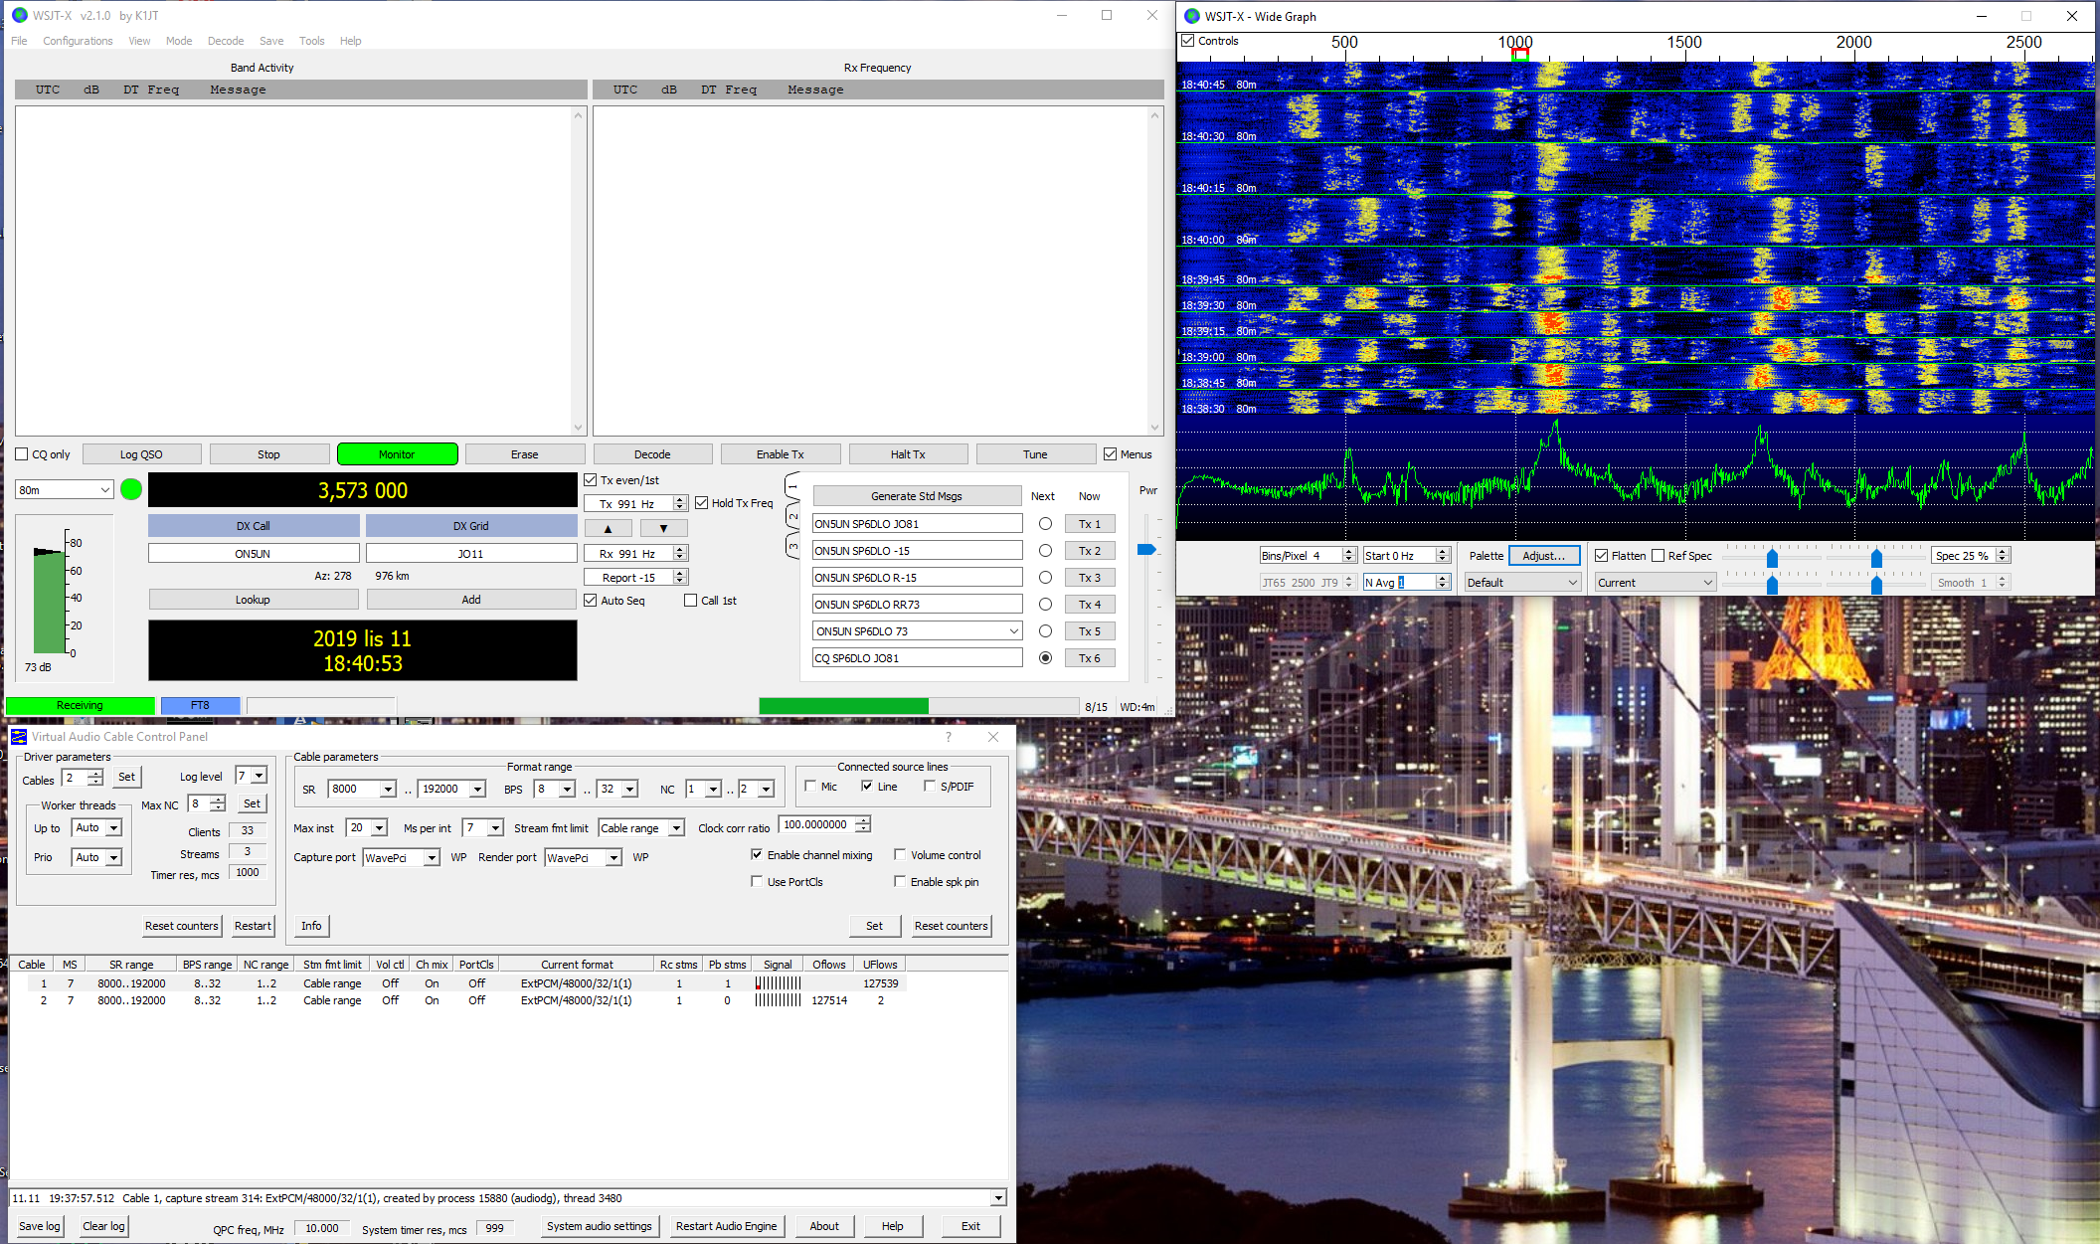
Task: Click the green band status indicator circle
Action: (x=130, y=489)
